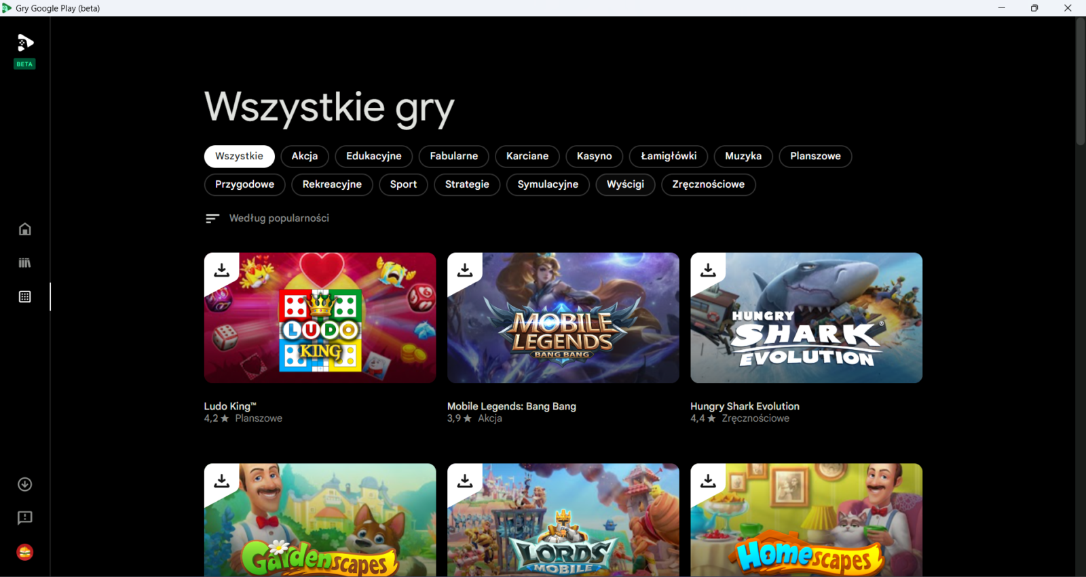Click the install icon on Ludo King
This screenshot has height=577, width=1086.
222,270
